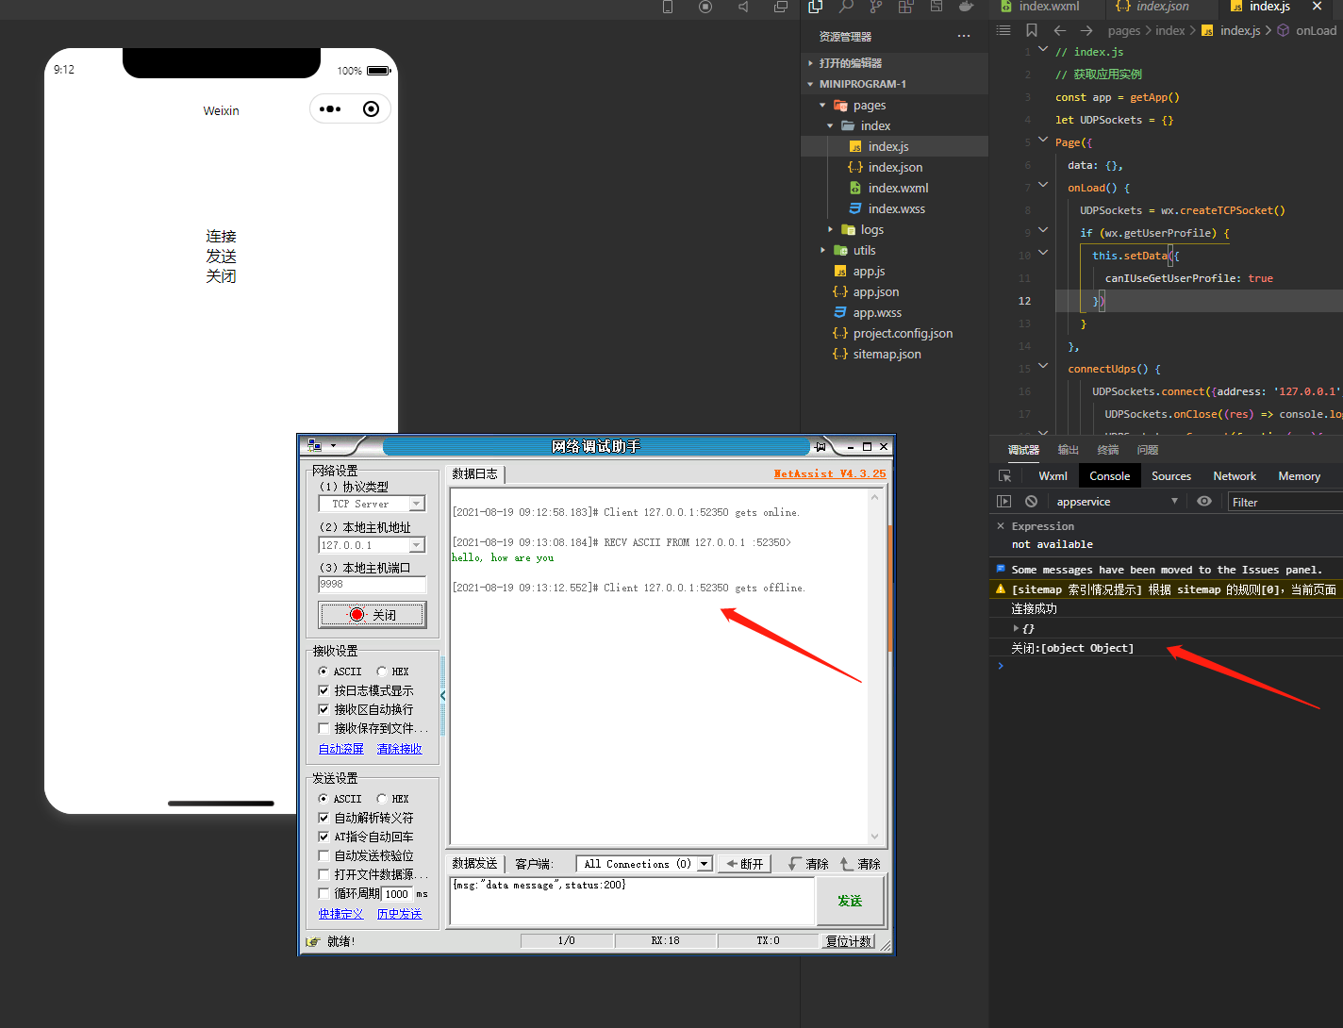Click the capsule close circle in simulator
This screenshot has height=1028, width=1343.
coord(371,109)
